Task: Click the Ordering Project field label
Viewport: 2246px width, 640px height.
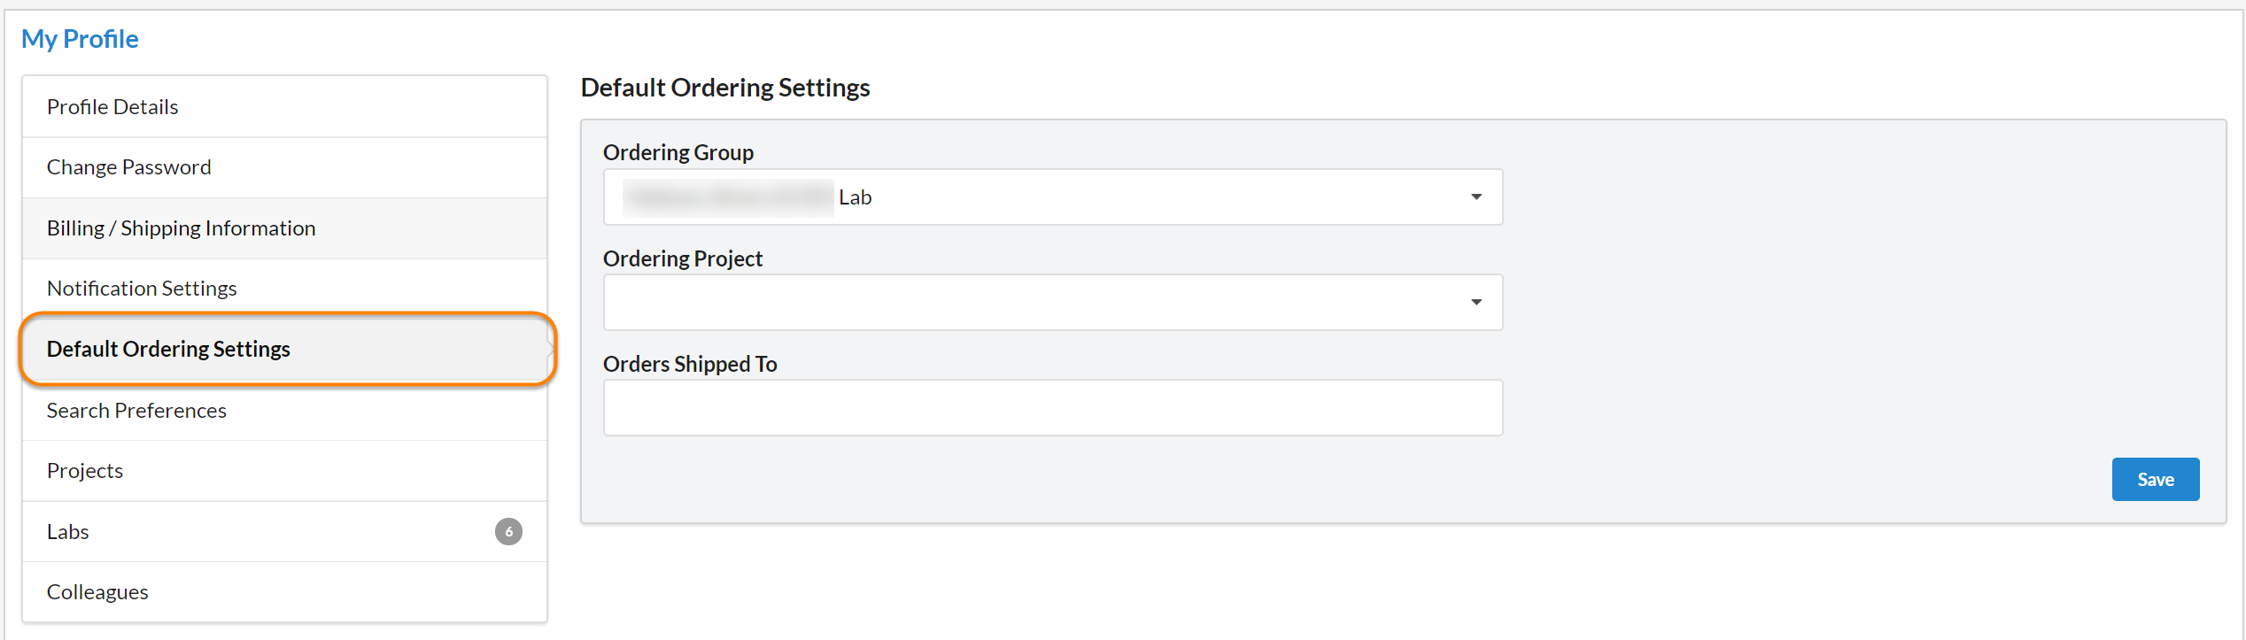Action: (682, 258)
